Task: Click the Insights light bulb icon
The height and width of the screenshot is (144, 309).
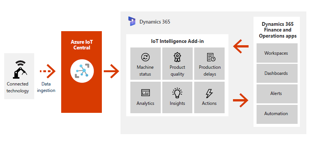Action: point(177,93)
